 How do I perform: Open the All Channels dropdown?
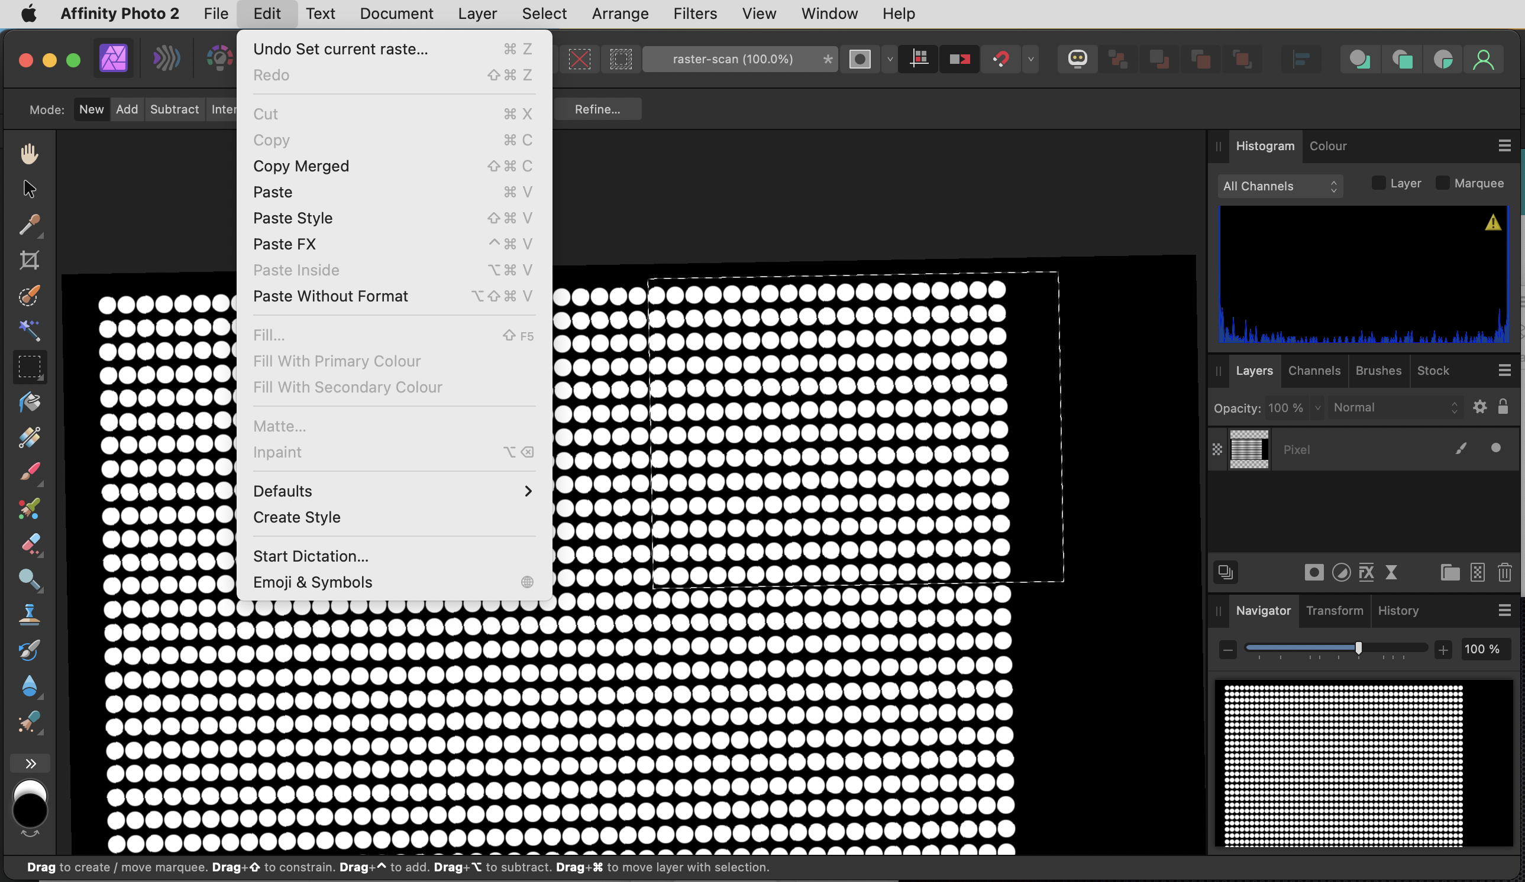1280,186
